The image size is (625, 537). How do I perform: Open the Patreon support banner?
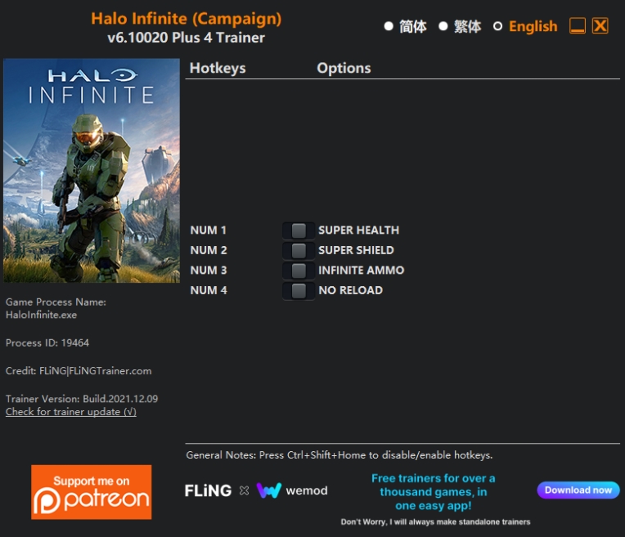92,492
